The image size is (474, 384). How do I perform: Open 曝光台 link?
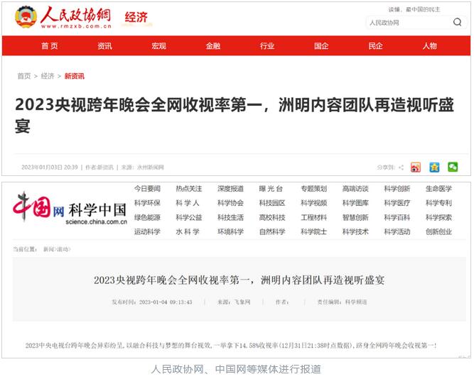click(x=271, y=189)
